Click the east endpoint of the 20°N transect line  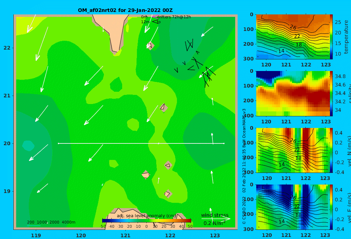[224, 143]
